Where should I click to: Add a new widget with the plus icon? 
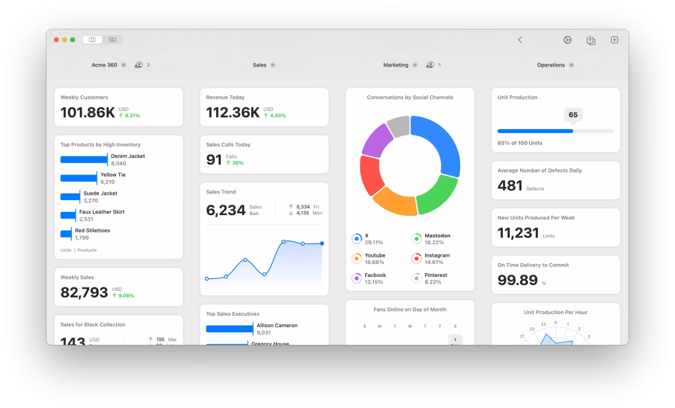click(614, 39)
